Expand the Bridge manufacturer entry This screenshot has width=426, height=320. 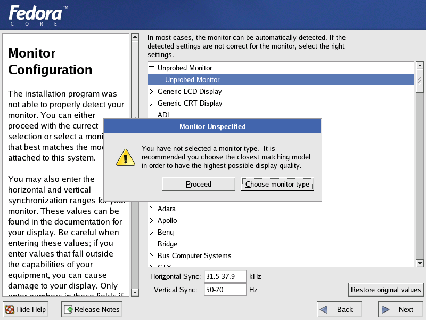pos(151,244)
